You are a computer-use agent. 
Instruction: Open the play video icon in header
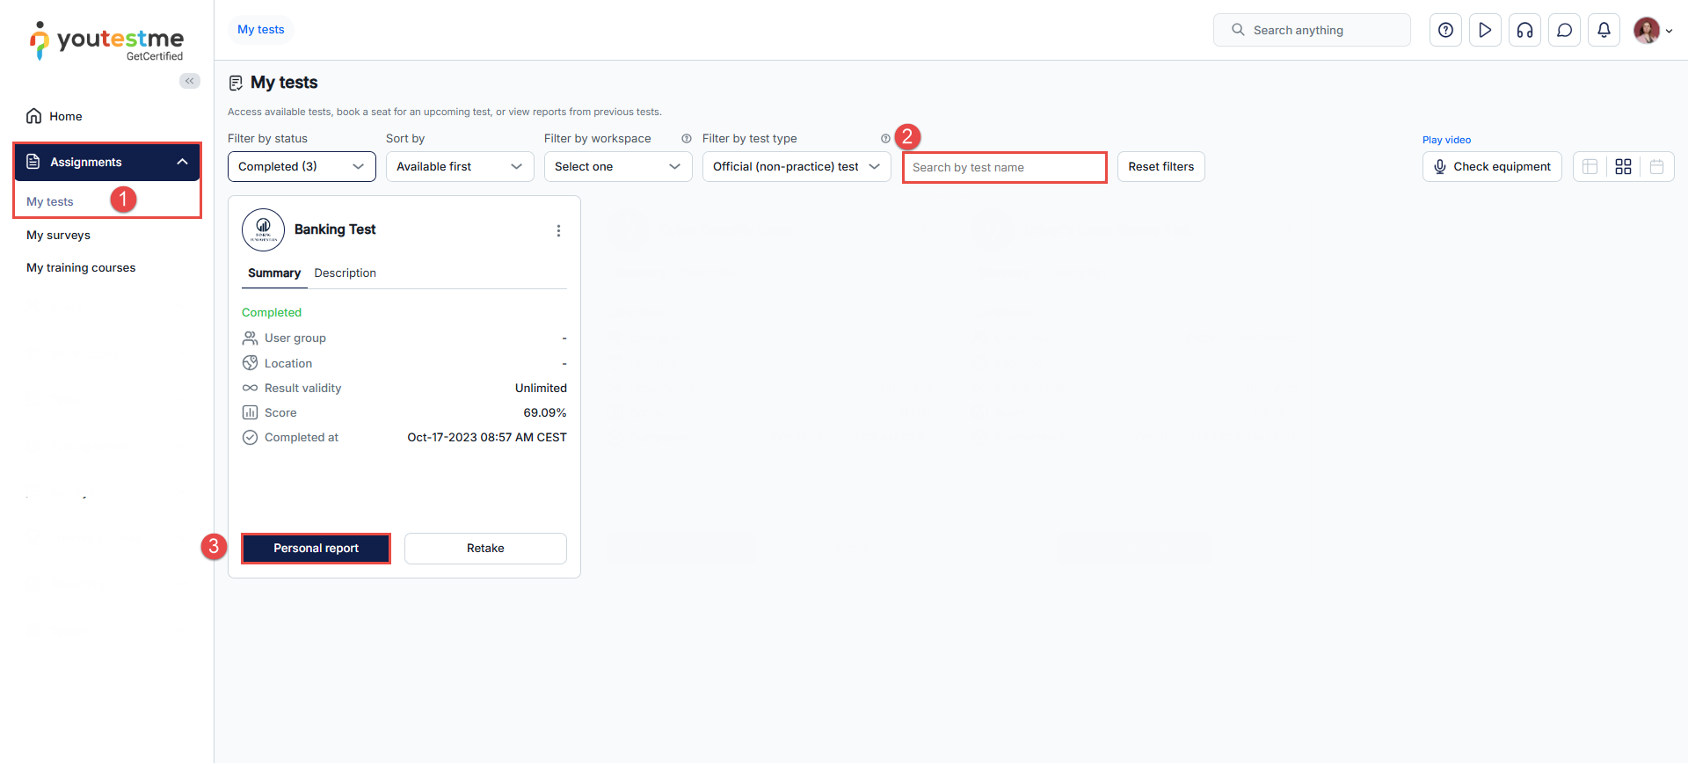pos(1485,30)
